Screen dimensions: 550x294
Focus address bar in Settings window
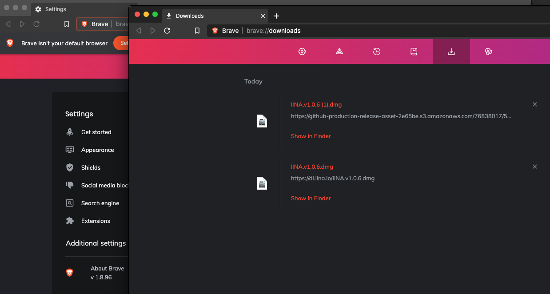coord(103,24)
